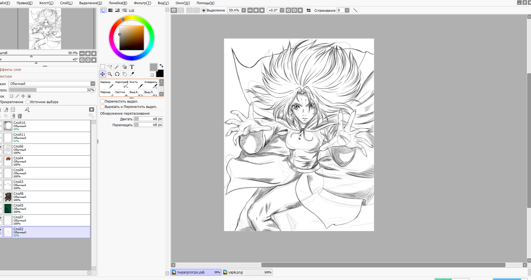531x280 pixels.
Task: Open the layer blend mode 'Обычный' dropdown
Action: coord(93,84)
